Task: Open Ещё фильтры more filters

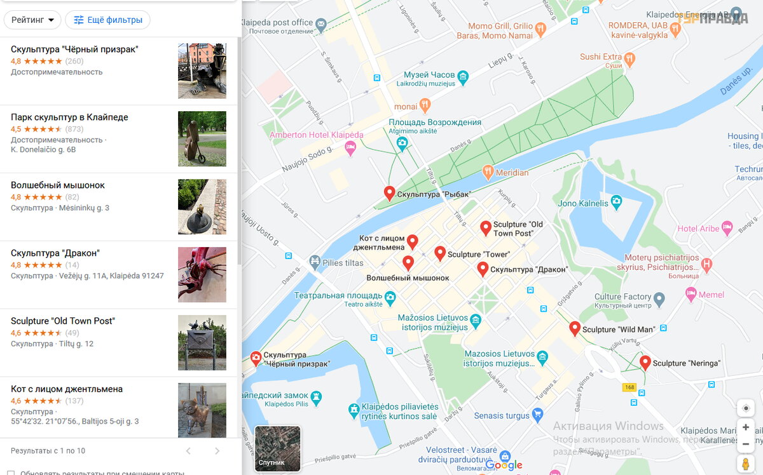Action: [x=108, y=20]
